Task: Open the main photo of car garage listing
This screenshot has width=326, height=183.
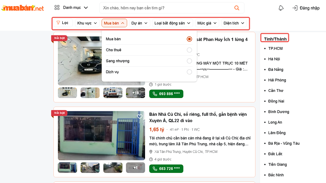Action: [80, 61]
